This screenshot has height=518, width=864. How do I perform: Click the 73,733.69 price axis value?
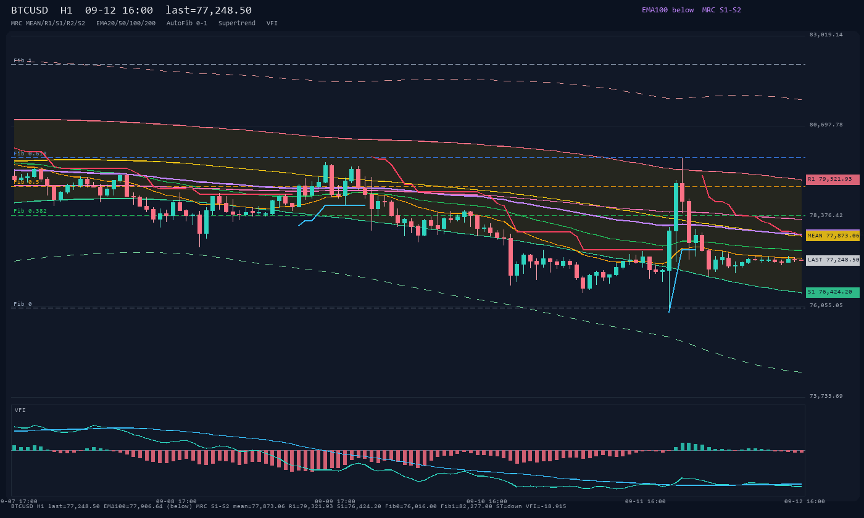(x=826, y=396)
